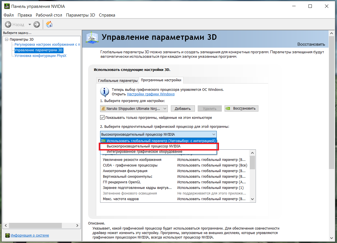337x243 pixels.
Task: Click the Naruto program icon in combo box
Action: [103, 108]
